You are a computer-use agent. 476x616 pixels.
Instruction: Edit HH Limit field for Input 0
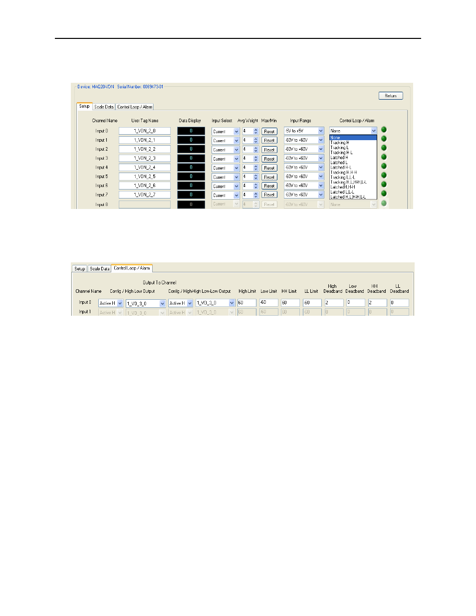pos(290,303)
